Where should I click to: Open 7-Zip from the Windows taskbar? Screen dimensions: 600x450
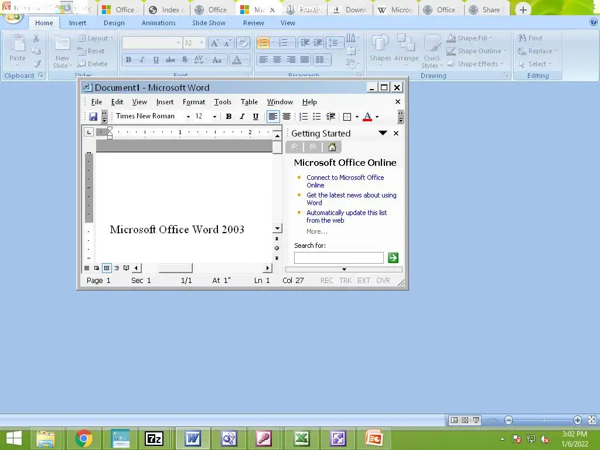click(x=154, y=438)
